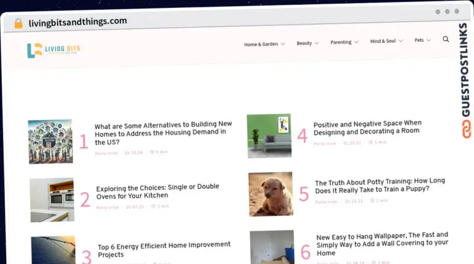Click the livingbitsandthings.com address text

click(78, 22)
